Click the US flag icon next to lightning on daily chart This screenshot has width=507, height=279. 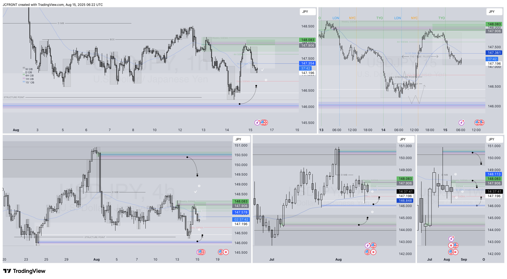click(373, 245)
